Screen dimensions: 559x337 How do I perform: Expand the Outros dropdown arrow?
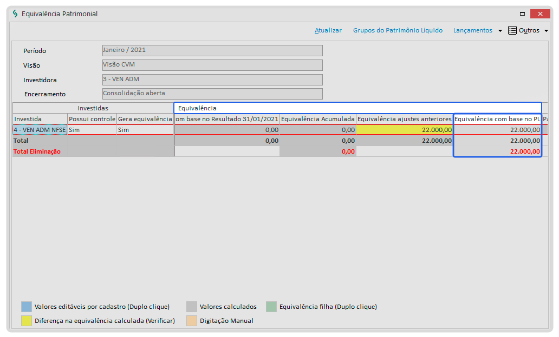[546, 31]
